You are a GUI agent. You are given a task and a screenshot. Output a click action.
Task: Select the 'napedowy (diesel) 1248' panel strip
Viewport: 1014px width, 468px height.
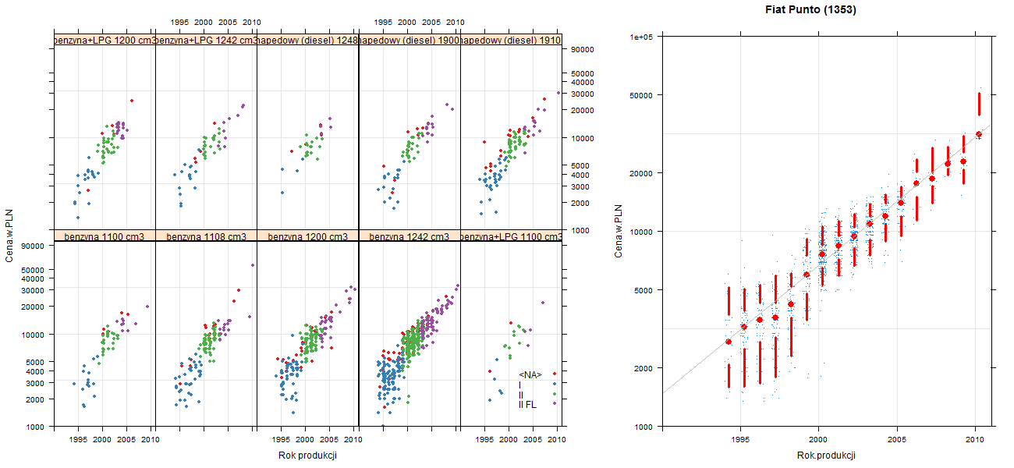307,40
